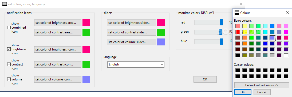The height and width of the screenshot is (97, 292).
Task: Uncheck the show brightness icon checkbox
Action: [x=9, y=49]
